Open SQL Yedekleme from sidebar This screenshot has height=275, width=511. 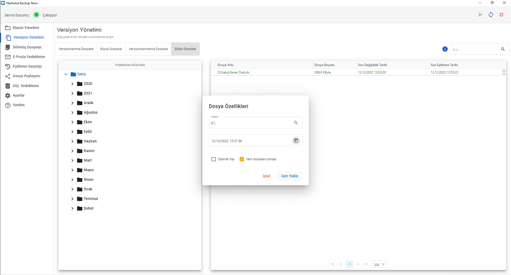pyautogui.click(x=26, y=86)
